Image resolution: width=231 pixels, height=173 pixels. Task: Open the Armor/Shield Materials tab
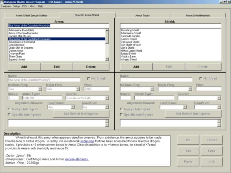tap(198, 16)
